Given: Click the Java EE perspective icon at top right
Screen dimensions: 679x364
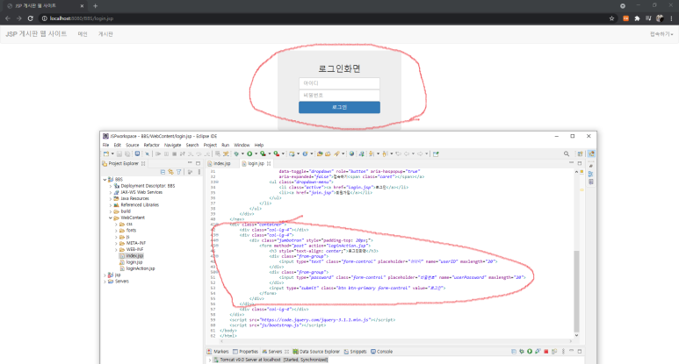Looking at the screenshot, I should pos(591,153).
